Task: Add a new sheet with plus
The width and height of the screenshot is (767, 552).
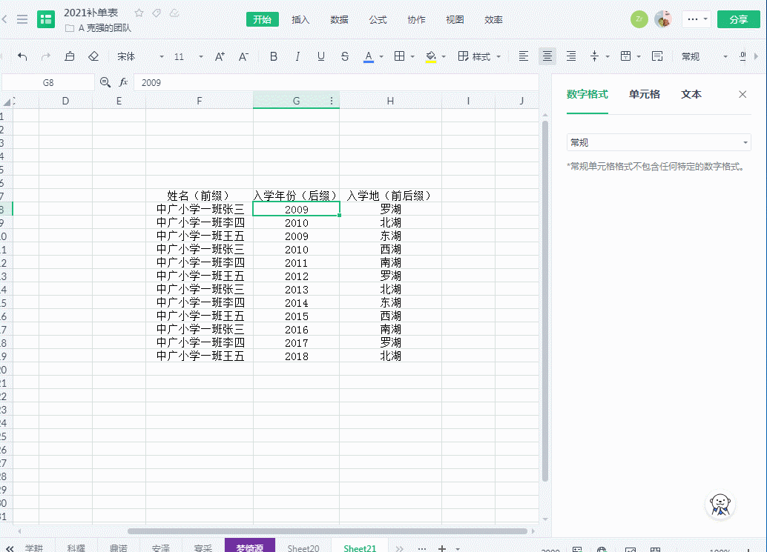Action: tap(441, 548)
